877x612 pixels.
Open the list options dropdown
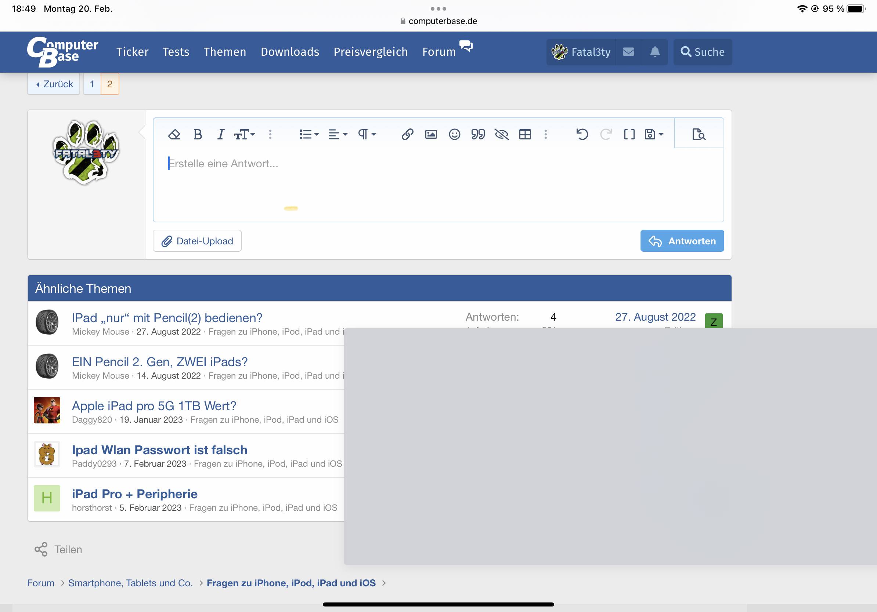click(308, 134)
